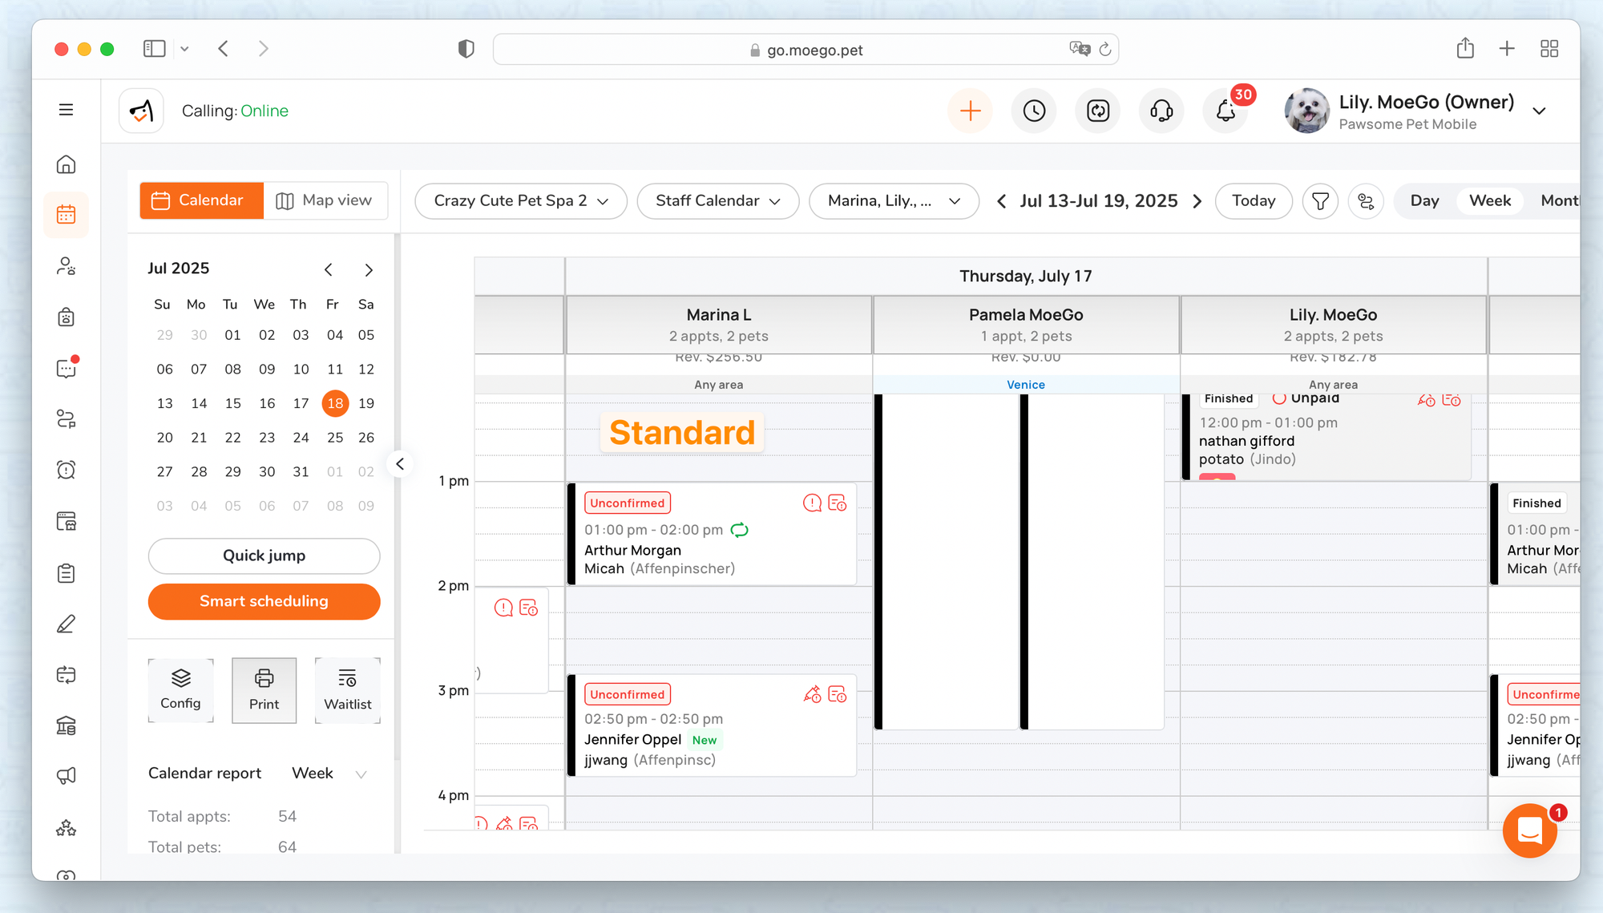Select the Week view option
Screen dimensions: 1603x913
pyautogui.click(x=1490, y=200)
